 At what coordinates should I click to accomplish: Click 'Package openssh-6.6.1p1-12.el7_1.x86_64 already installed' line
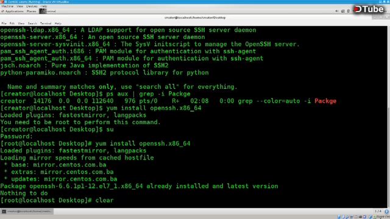pyautogui.click(x=139, y=186)
